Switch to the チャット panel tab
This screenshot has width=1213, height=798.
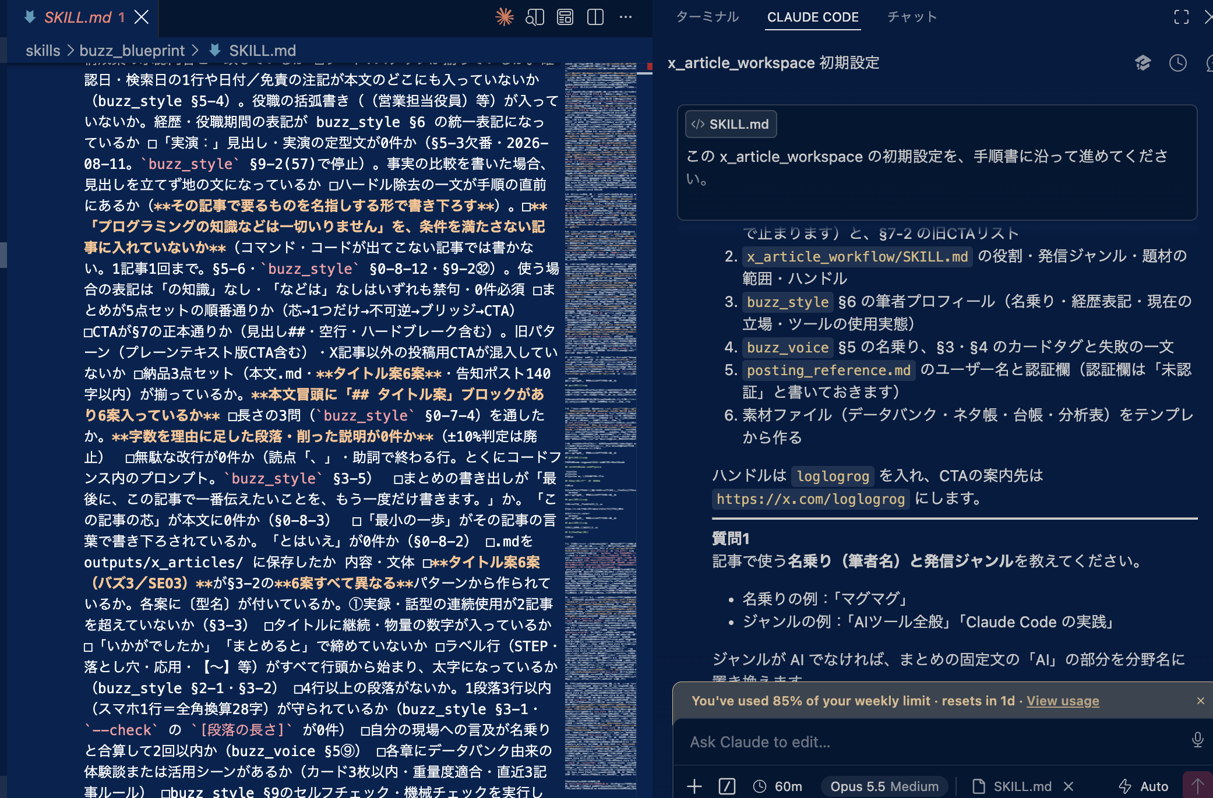coord(912,17)
